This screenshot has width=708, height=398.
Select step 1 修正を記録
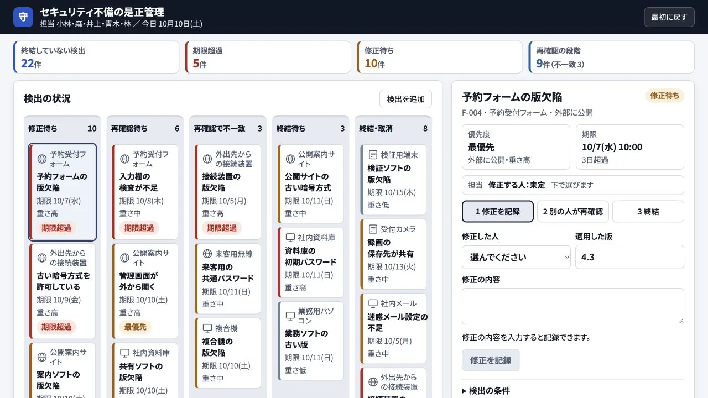pos(498,211)
